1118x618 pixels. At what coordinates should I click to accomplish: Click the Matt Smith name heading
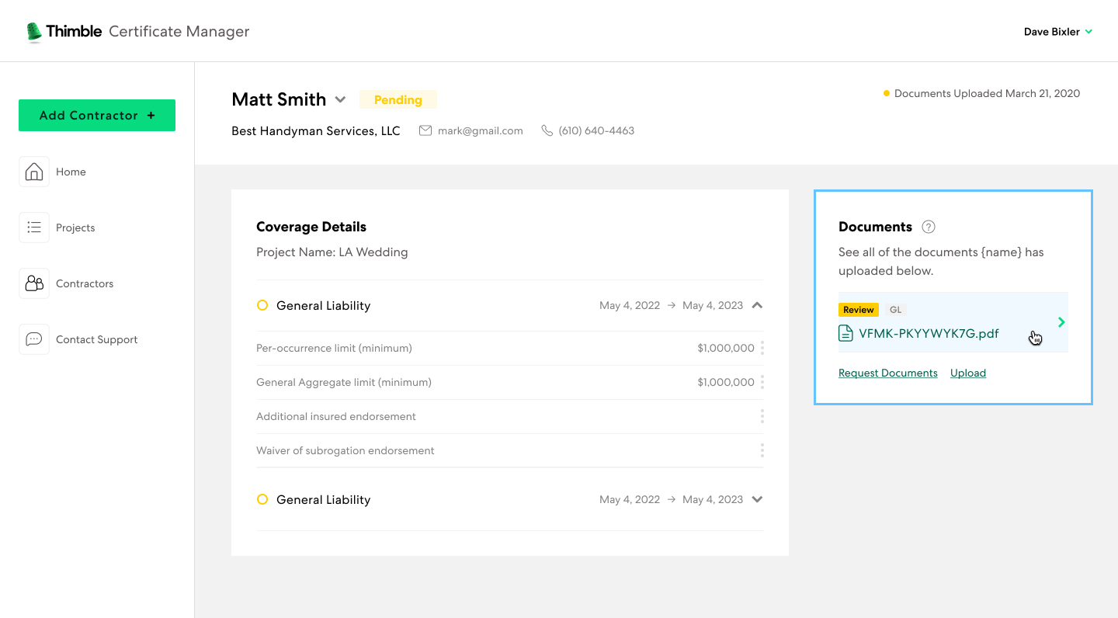279,99
